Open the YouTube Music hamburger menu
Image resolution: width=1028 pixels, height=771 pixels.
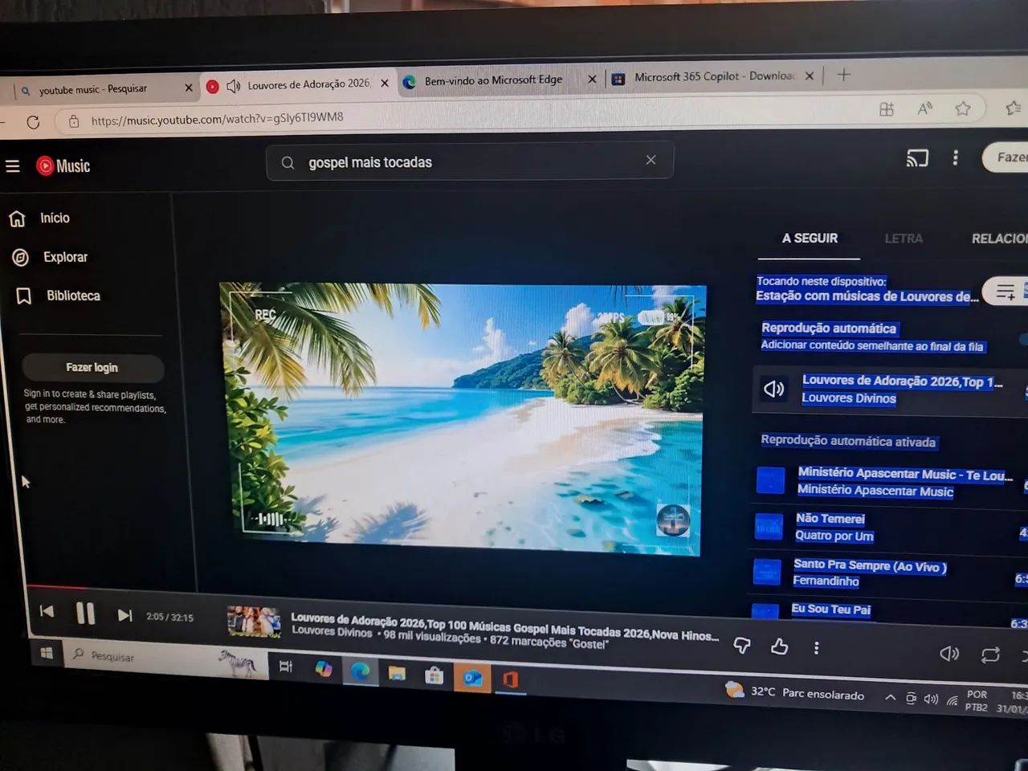coord(13,165)
